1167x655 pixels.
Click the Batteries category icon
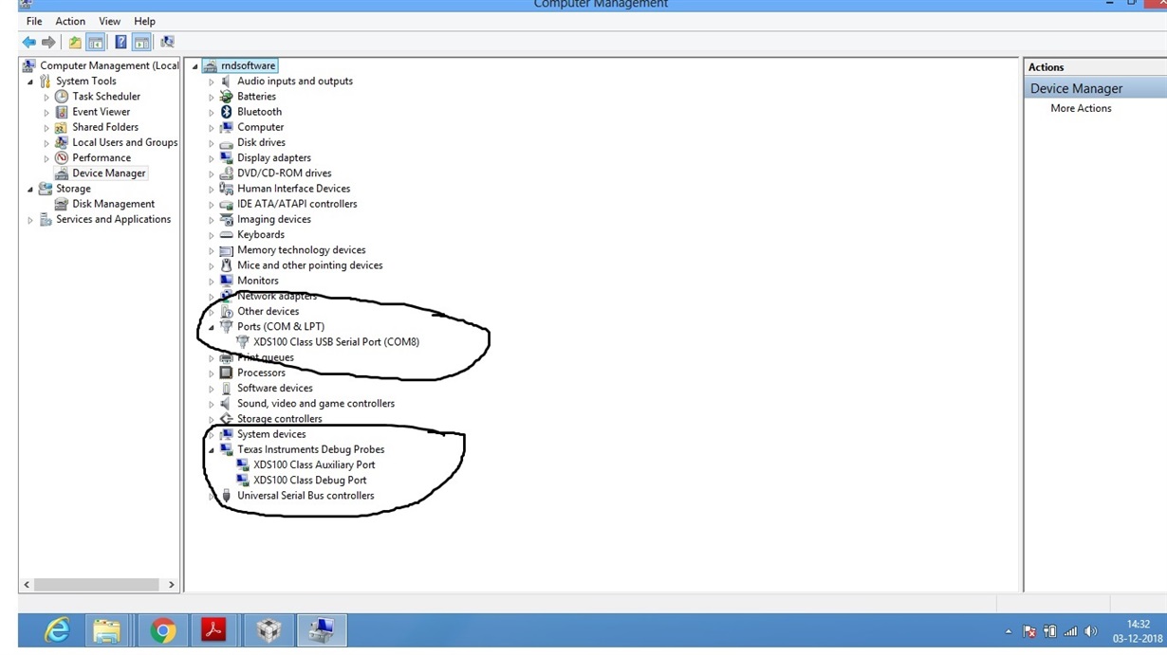coord(226,97)
